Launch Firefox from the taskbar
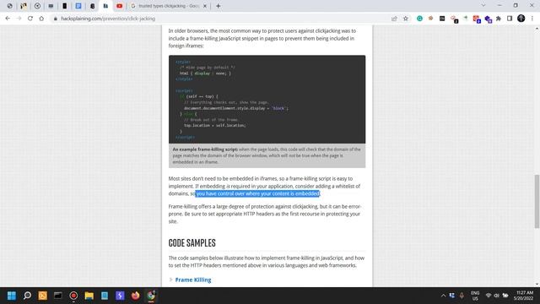Screen dimensions: 540x304 coord(135,296)
